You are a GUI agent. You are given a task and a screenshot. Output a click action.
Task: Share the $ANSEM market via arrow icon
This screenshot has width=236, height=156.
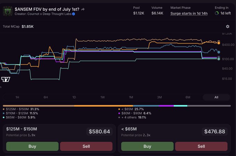(x=83, y=9)
